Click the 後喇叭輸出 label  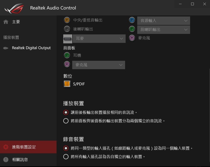83,29
